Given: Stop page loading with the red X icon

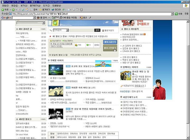Looking at the screenshot, I should 19,10.
